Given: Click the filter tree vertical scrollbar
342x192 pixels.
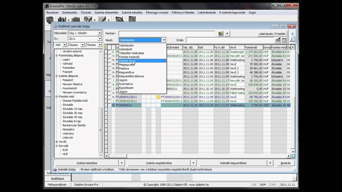Looking at the screenshot, I should (101, 103).
